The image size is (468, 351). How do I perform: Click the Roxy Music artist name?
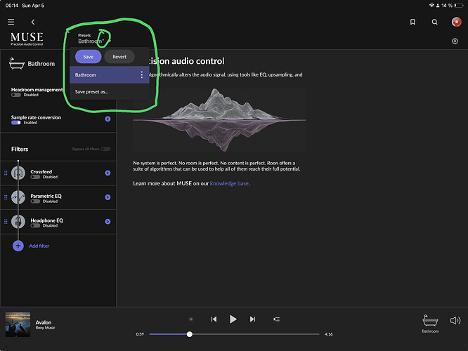(46, 328)
